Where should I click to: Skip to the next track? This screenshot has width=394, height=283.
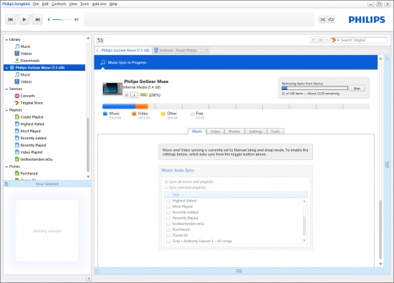(37, 19)
